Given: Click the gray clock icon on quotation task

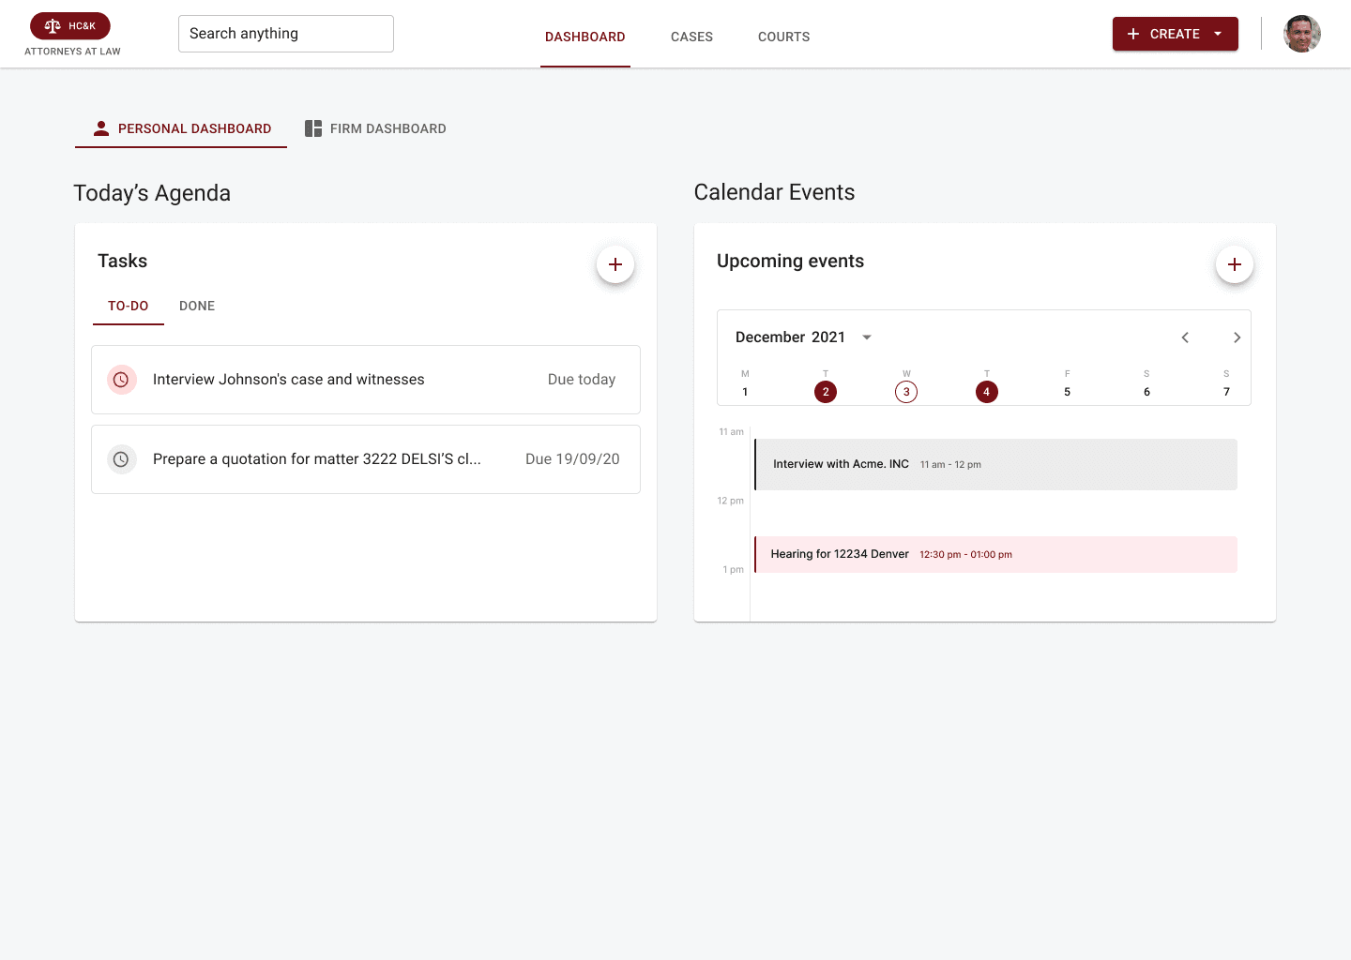Looking at the screenshot, I should point(121,459).
